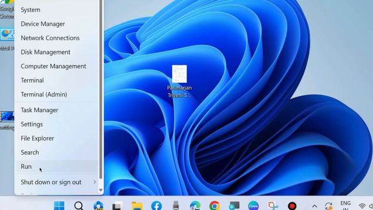Click the red record button icon on taskbar
The height and width of the screenshot is (210, 373).
point(292,206)
